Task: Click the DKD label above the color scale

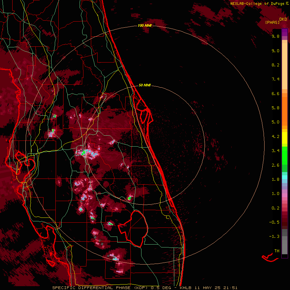Action: [x=283, y=19]
